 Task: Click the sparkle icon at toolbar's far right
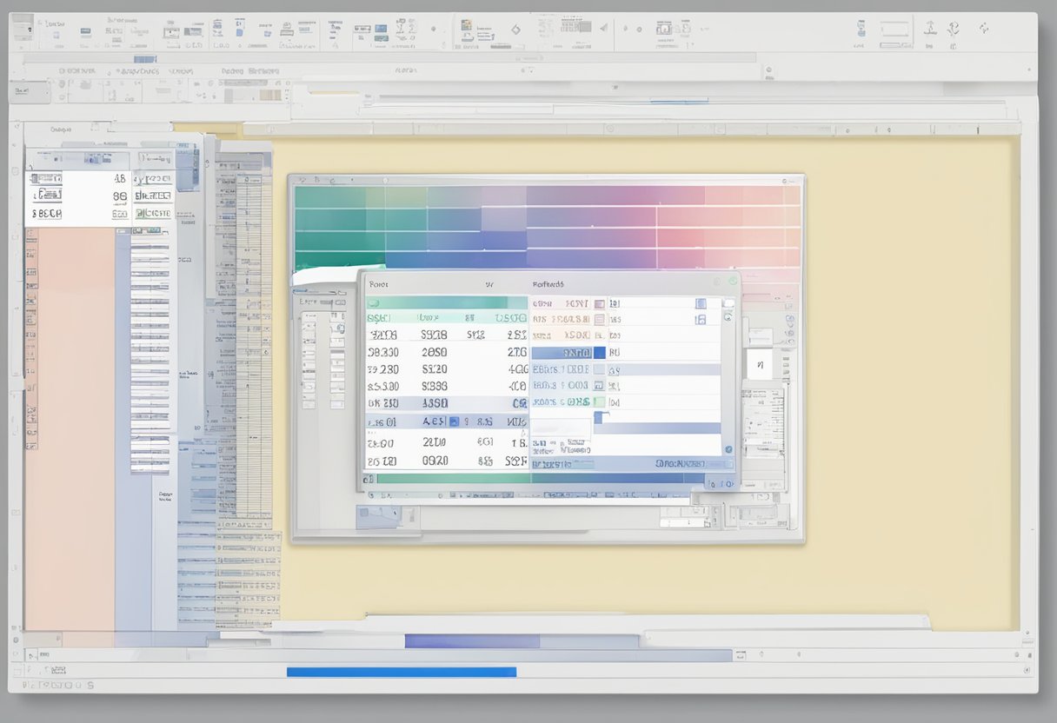pos(983,29)
